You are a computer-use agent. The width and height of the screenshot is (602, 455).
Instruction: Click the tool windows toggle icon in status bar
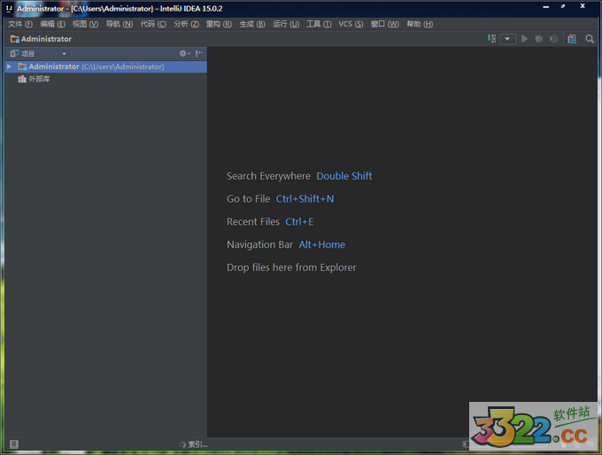click(14, 444)
